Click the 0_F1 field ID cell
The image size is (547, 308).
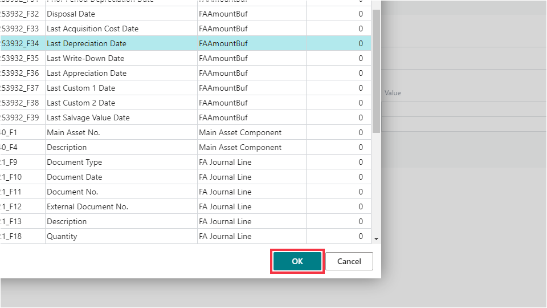point(23,133)
